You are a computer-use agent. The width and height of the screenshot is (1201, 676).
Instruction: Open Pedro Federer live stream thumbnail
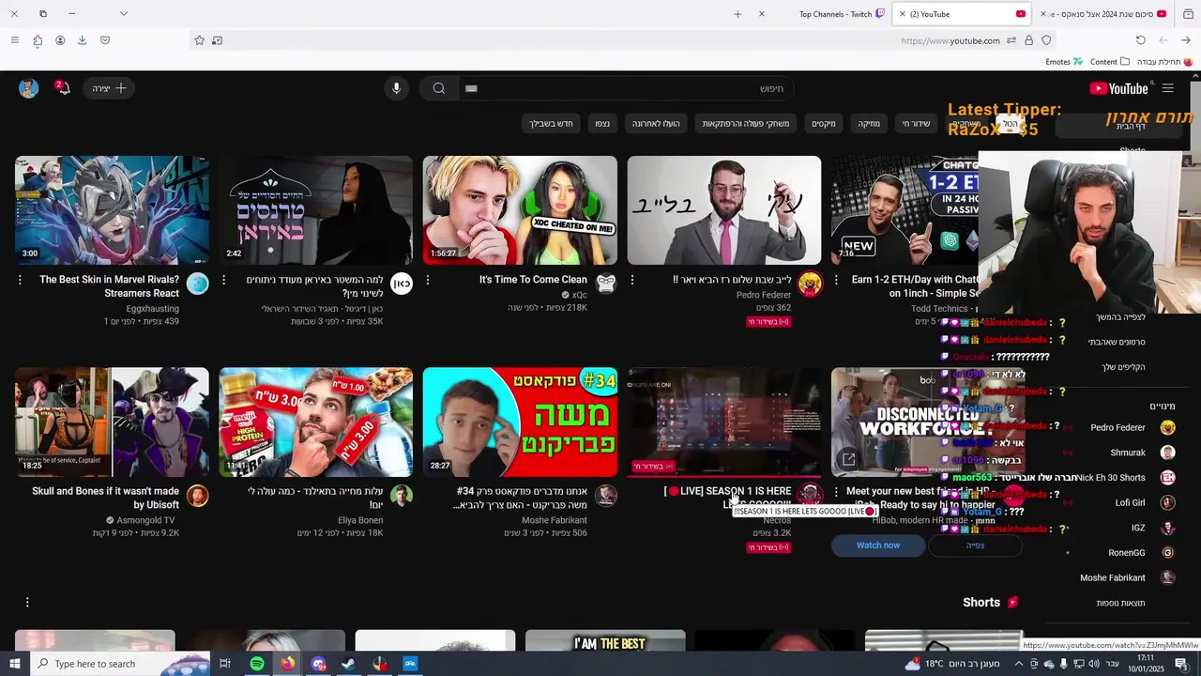pos(723,210)
